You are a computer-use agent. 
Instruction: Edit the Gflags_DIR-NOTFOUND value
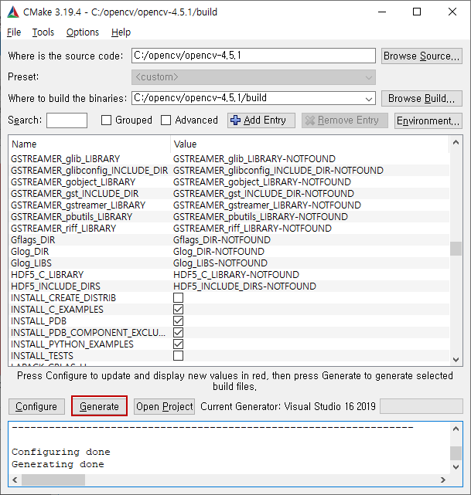point(222,240)
